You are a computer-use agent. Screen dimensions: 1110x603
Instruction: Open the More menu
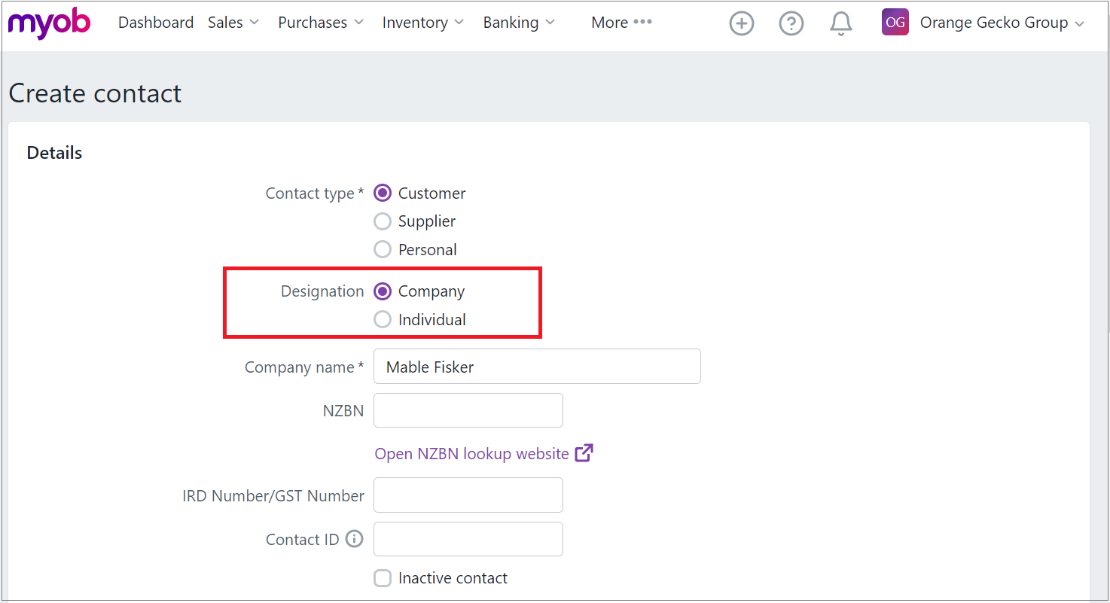pyautogui.click(x=620, y=22)
